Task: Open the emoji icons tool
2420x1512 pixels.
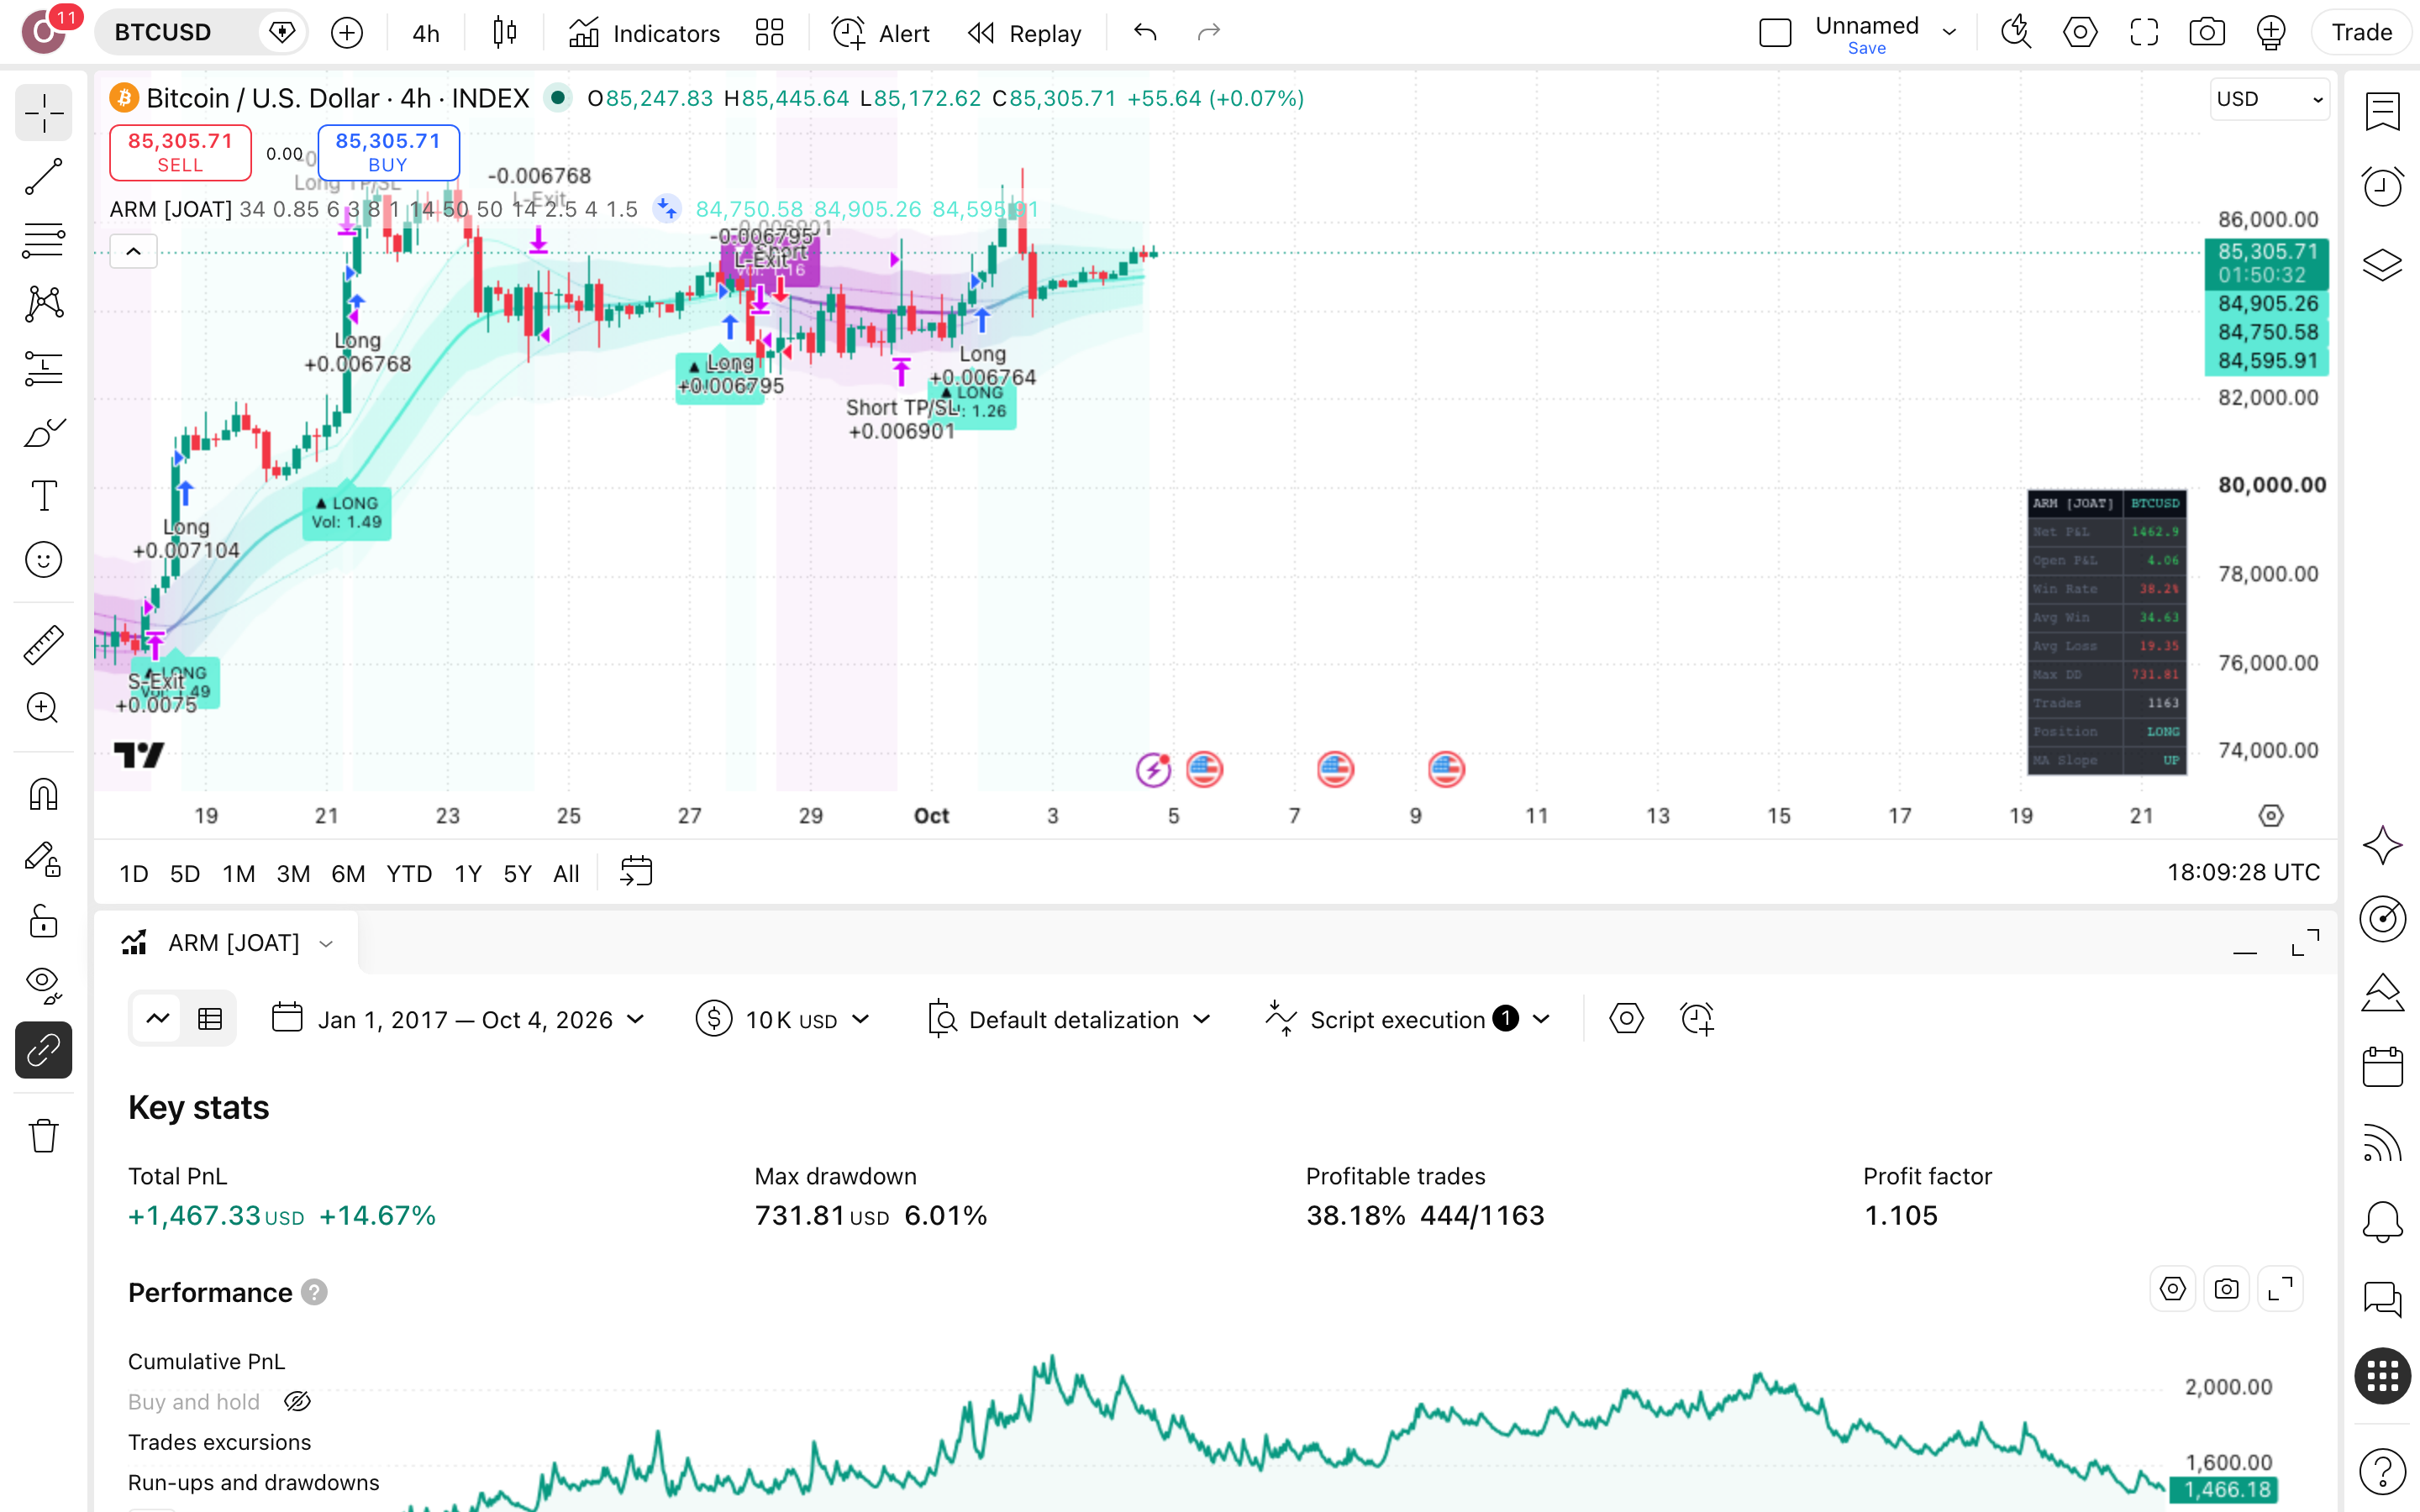Action: 44,560
